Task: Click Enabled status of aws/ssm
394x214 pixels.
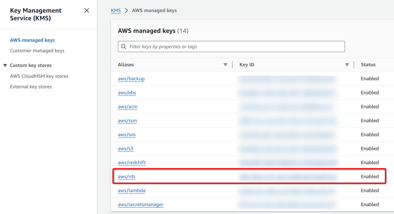Action: click(x=370, y=121)
